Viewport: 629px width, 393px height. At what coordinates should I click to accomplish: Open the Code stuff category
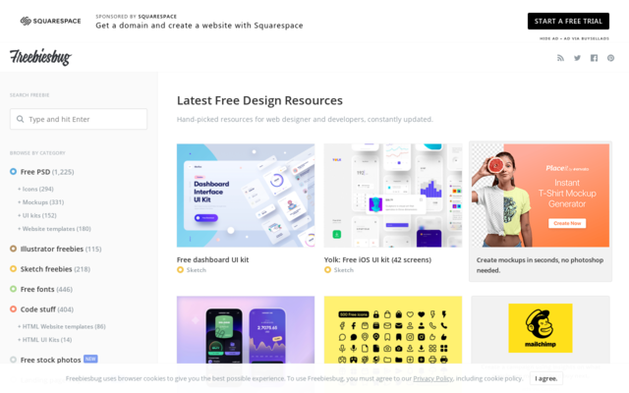pyautogui.click(x=47, y=309)
